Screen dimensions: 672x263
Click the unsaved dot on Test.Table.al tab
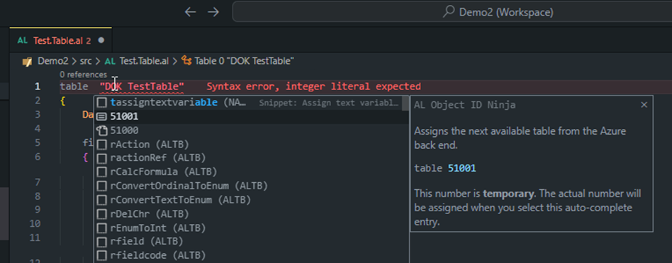point(101,40)
